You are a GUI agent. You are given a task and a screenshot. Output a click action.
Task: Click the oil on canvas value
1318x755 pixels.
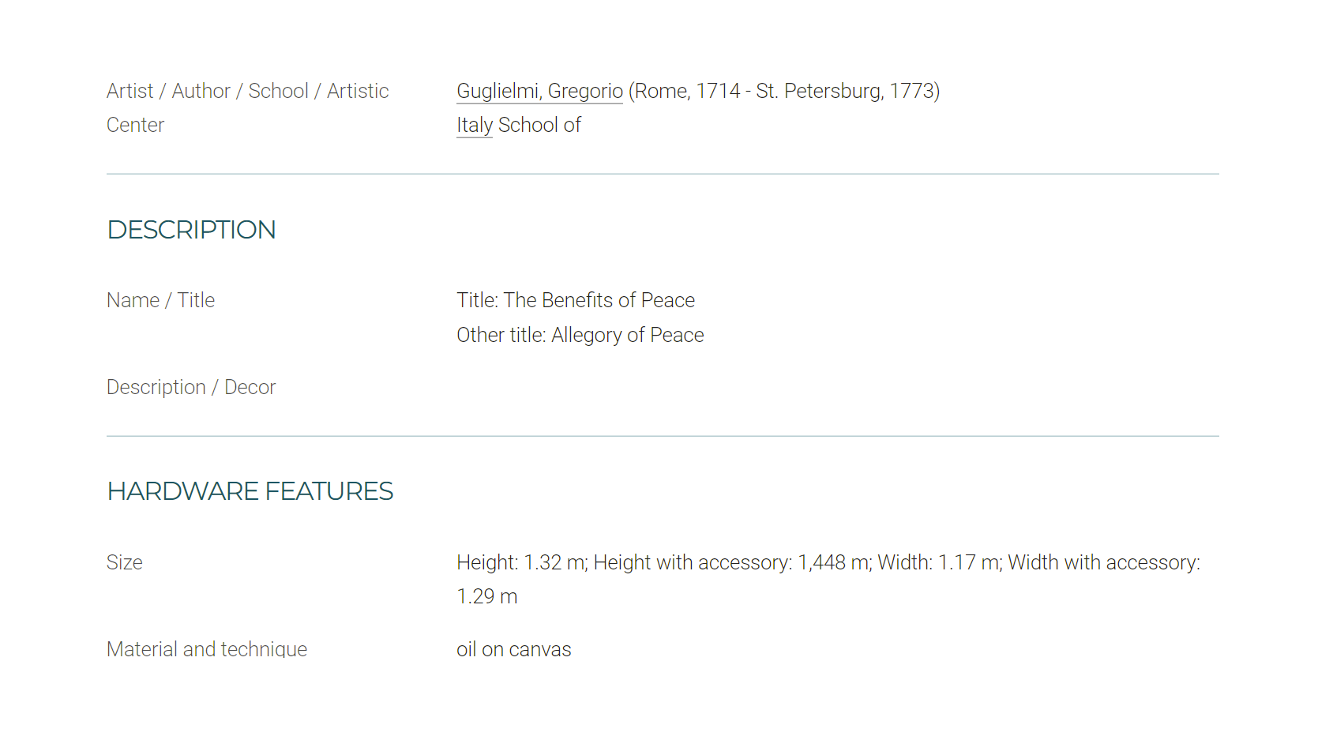pyautogui.click(x=513, y=649)
